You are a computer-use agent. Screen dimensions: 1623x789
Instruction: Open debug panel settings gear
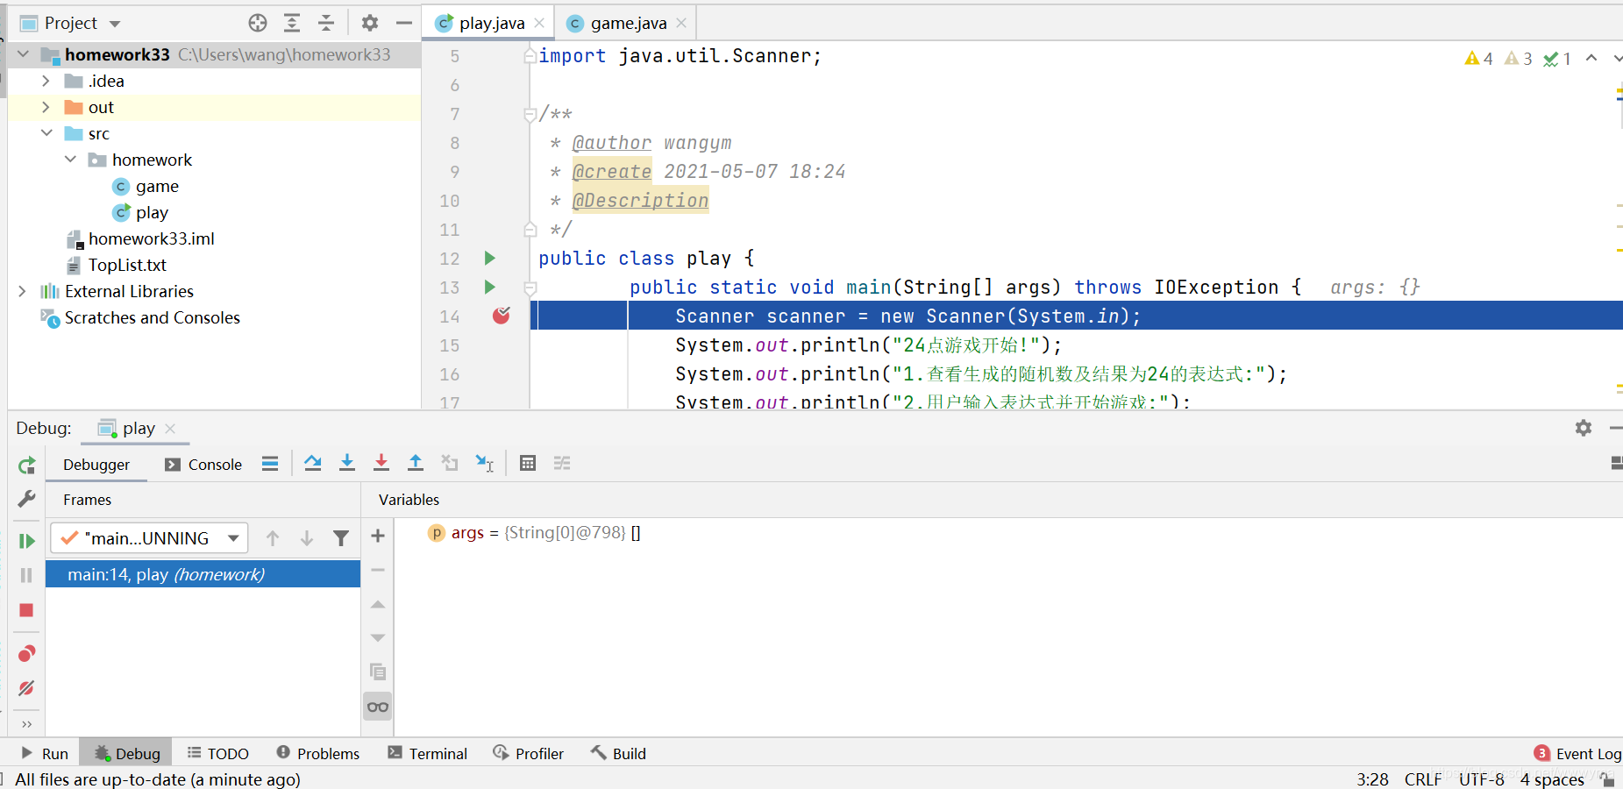coord(1584,428)
